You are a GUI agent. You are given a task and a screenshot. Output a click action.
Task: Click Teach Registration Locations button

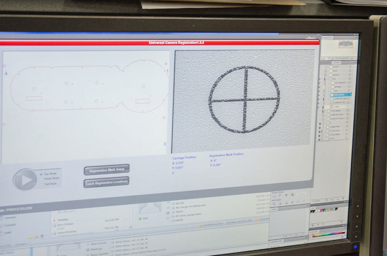coord(106,182)
